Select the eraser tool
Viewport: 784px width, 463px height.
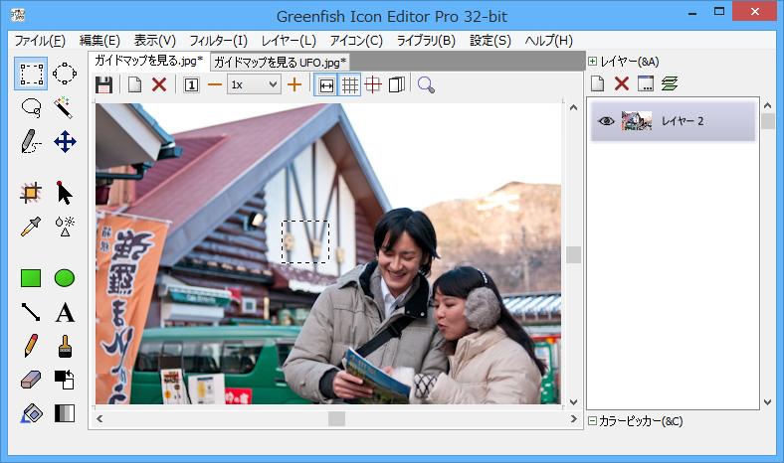pos(31,380)
